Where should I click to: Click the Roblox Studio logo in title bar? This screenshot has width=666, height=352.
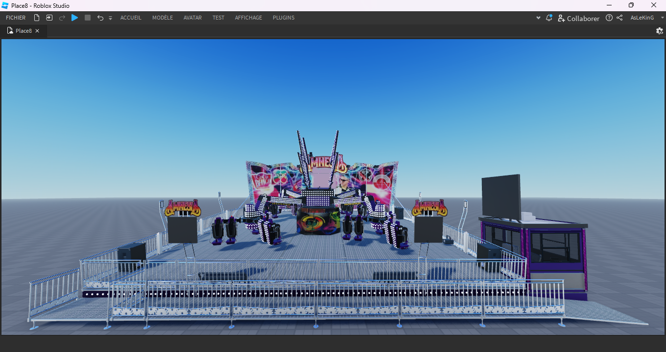click(x=5, y=5)
